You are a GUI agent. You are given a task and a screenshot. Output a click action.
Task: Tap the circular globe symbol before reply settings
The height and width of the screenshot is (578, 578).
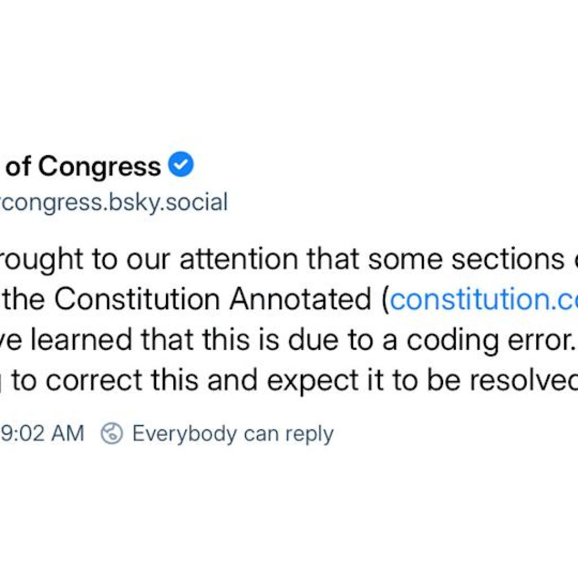click(112, 432)
